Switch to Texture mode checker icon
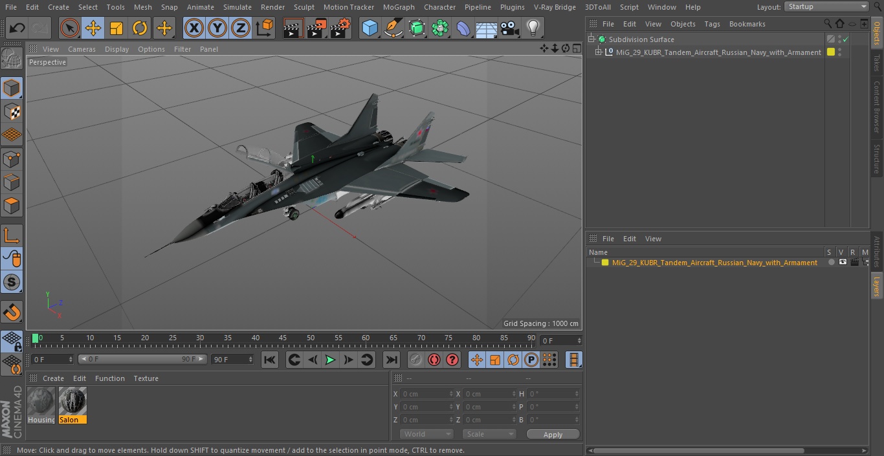884x456 pixels. pos(12,111)
